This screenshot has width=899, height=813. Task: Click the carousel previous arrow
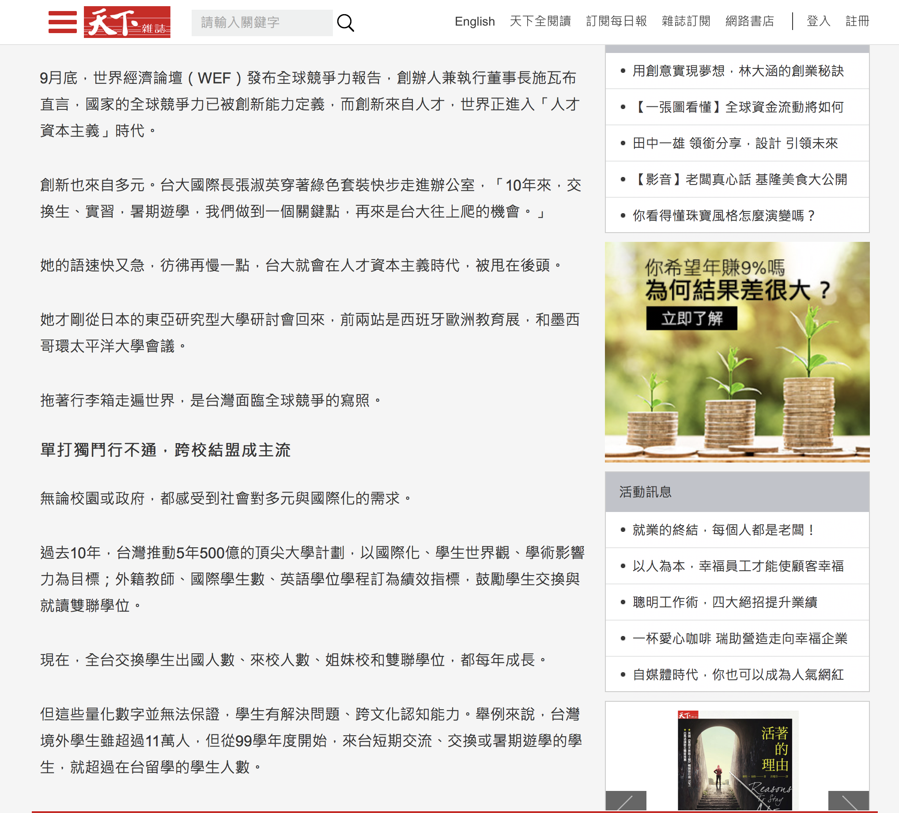coord(626,802)
